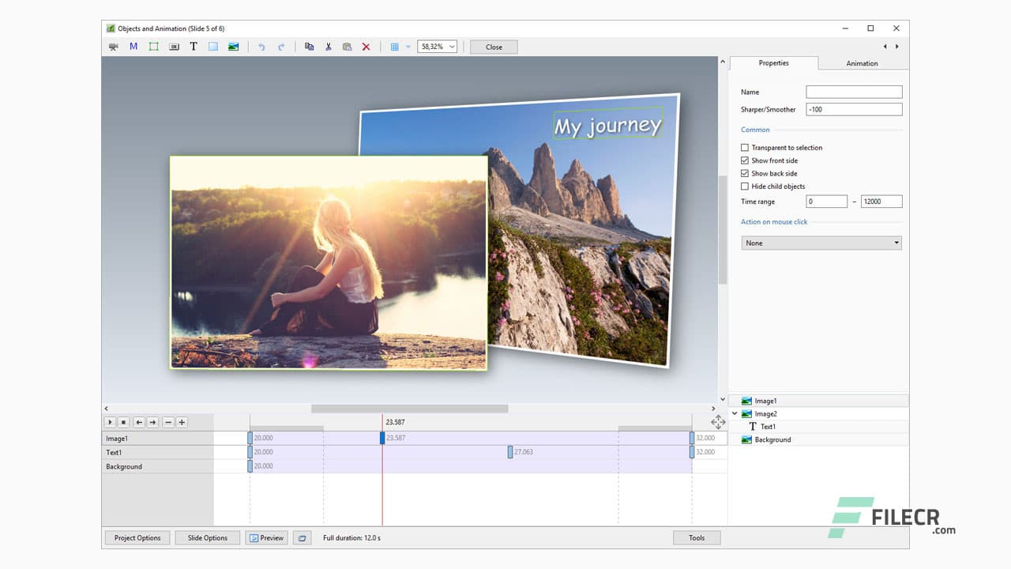The image size is (1011, 569).
Task: Add an image object from the toolbar
Action: 233,47
